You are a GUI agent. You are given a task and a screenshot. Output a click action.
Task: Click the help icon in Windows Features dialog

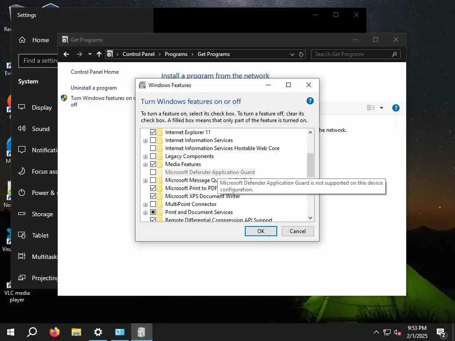310,101
